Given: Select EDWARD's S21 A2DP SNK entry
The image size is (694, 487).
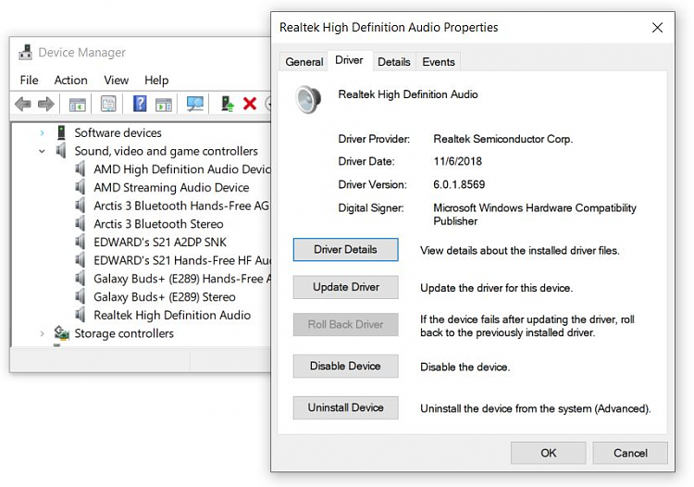Looking at the screenshot, I should [x=160, y=242].
